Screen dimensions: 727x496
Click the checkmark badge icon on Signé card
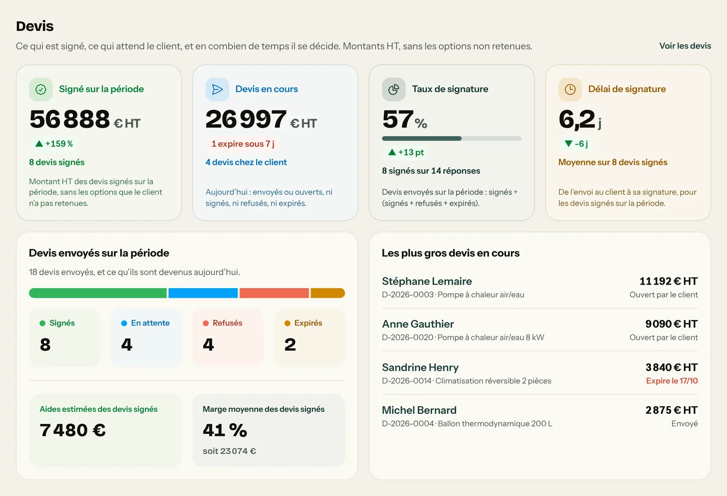click(41, 89)
